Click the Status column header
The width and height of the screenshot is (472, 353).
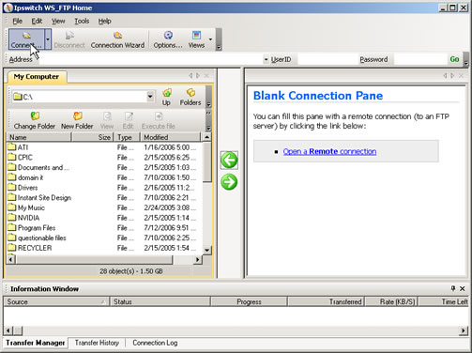click(160, 301)
